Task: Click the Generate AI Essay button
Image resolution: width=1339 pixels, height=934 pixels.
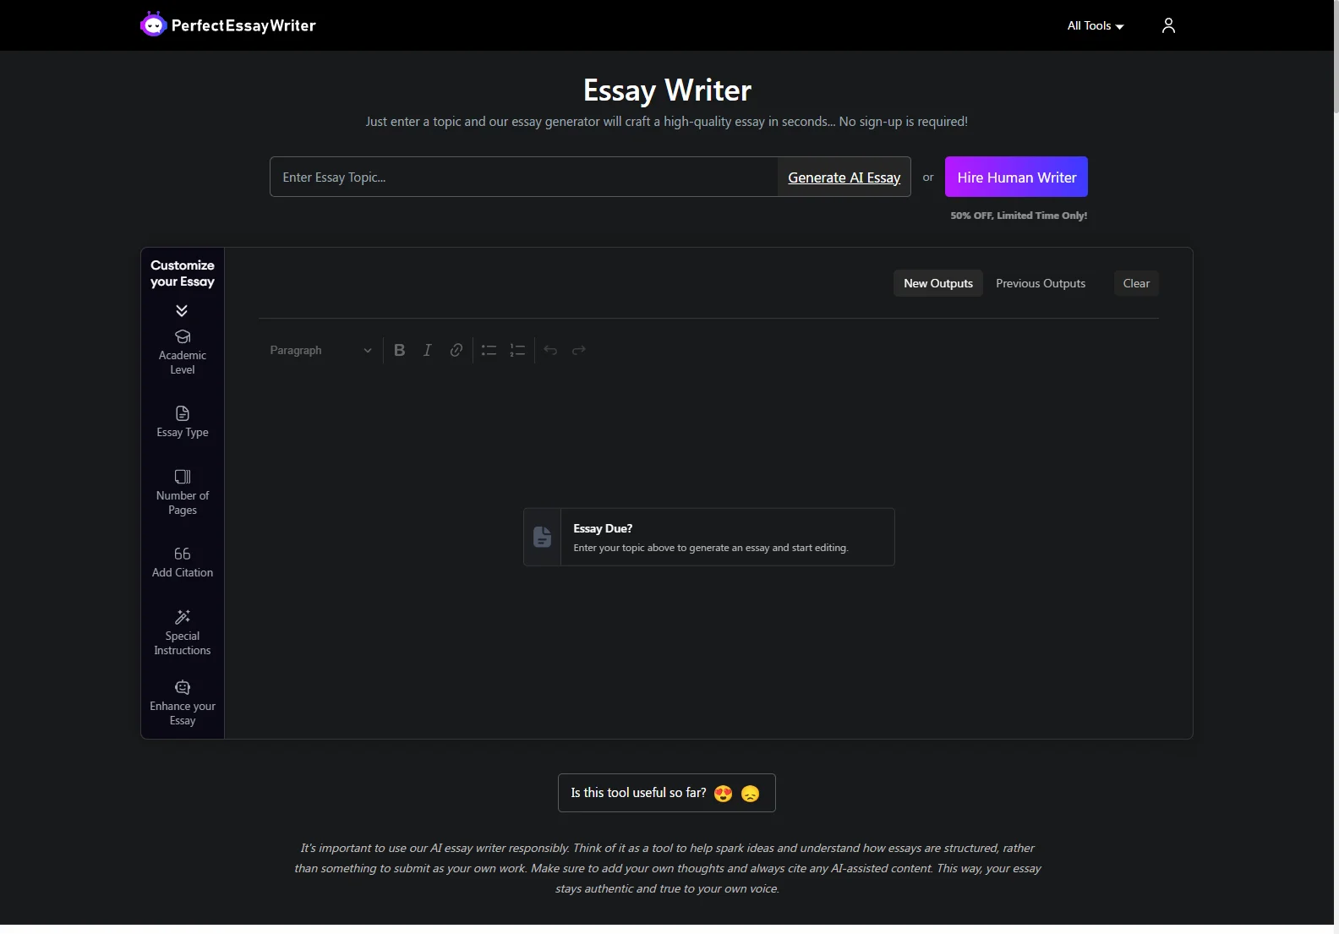Action: point(844,177)
